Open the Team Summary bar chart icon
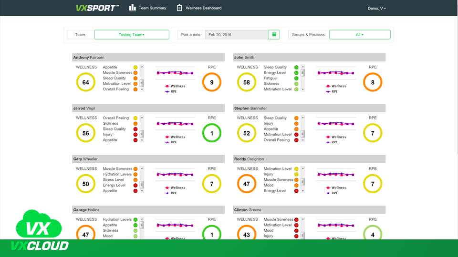 tap(132, 8)
